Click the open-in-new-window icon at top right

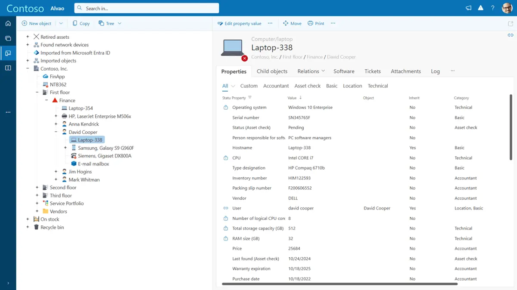point(511,24)
